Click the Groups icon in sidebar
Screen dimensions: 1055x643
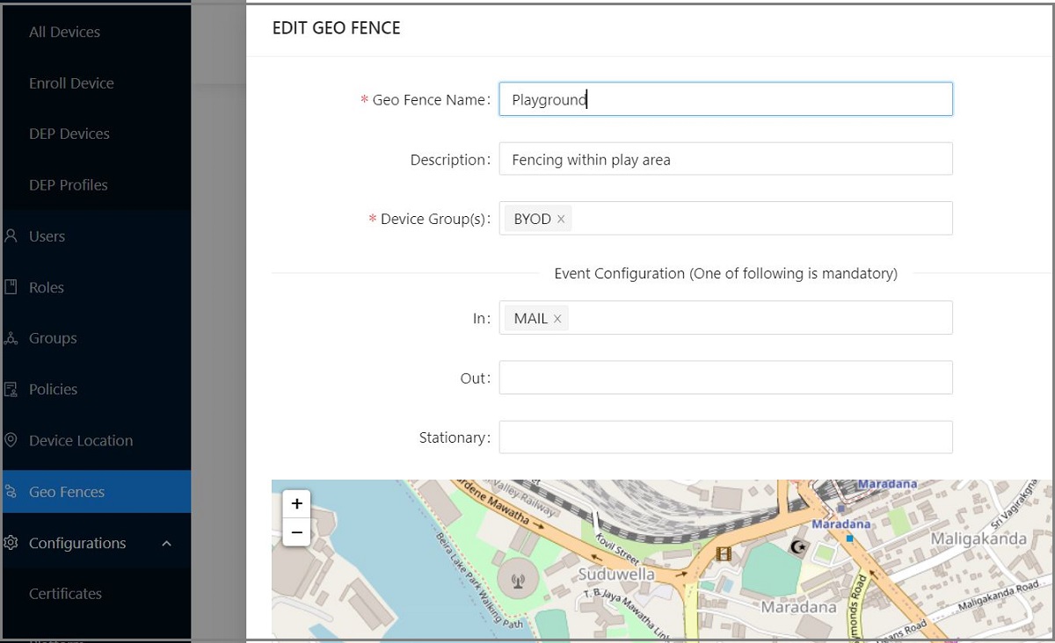point(11,338)
